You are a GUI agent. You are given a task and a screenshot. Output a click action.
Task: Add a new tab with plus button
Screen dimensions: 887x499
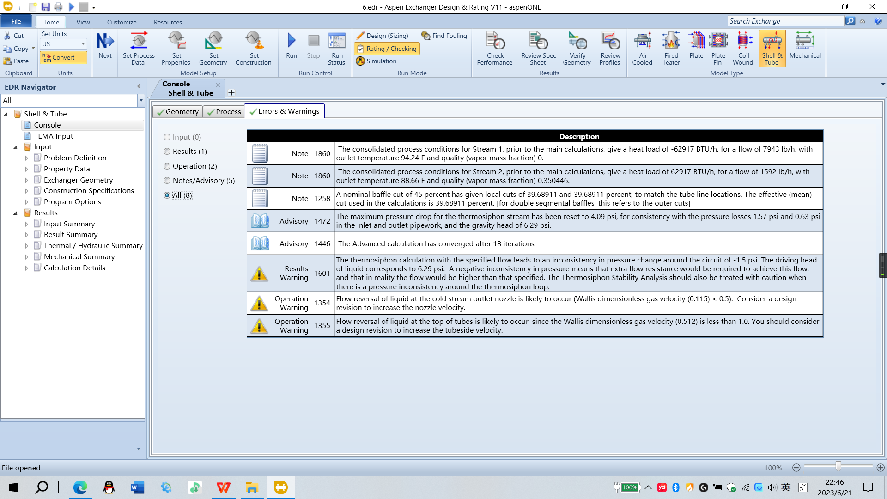[x=231, y=92]
